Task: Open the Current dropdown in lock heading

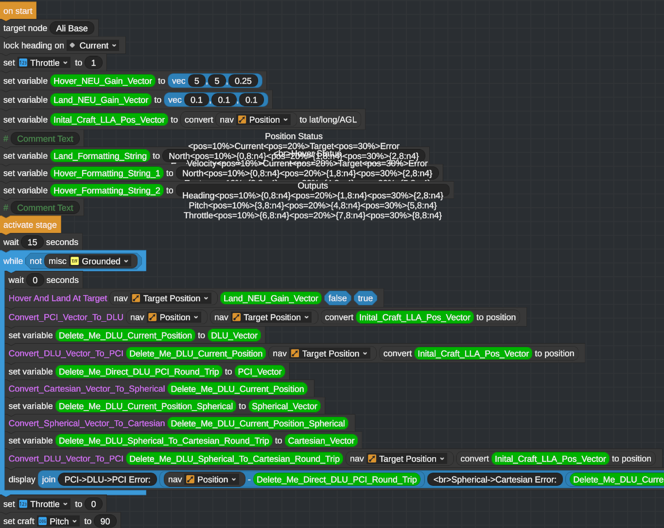Action: (94, 46)
